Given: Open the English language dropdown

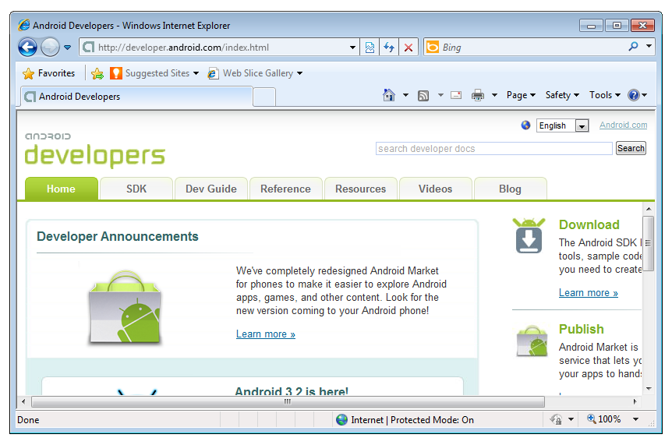Looking at the screenshot, I should 562,125.
